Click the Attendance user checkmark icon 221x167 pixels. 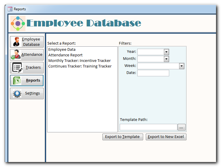[16, 55]
